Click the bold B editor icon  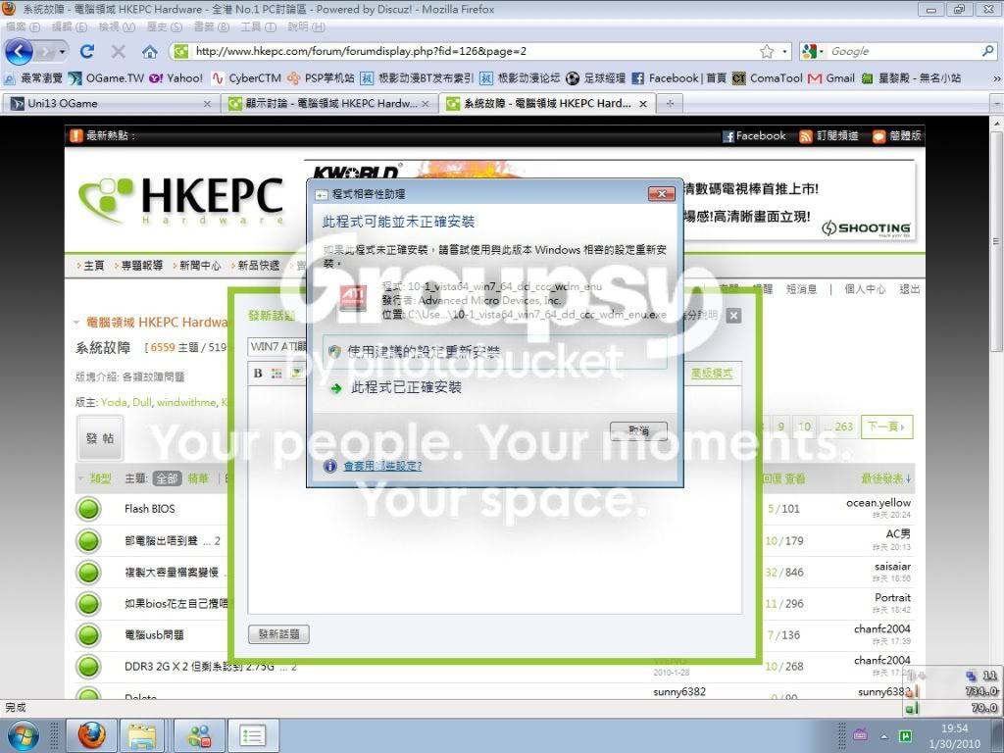[258, 374]
